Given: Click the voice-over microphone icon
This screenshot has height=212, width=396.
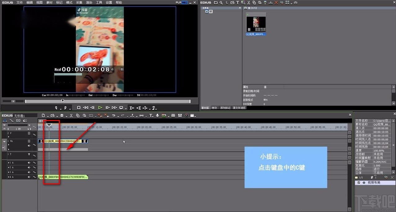Looking at the screenshot, I should pyautogui.click(x=158, y=115).
